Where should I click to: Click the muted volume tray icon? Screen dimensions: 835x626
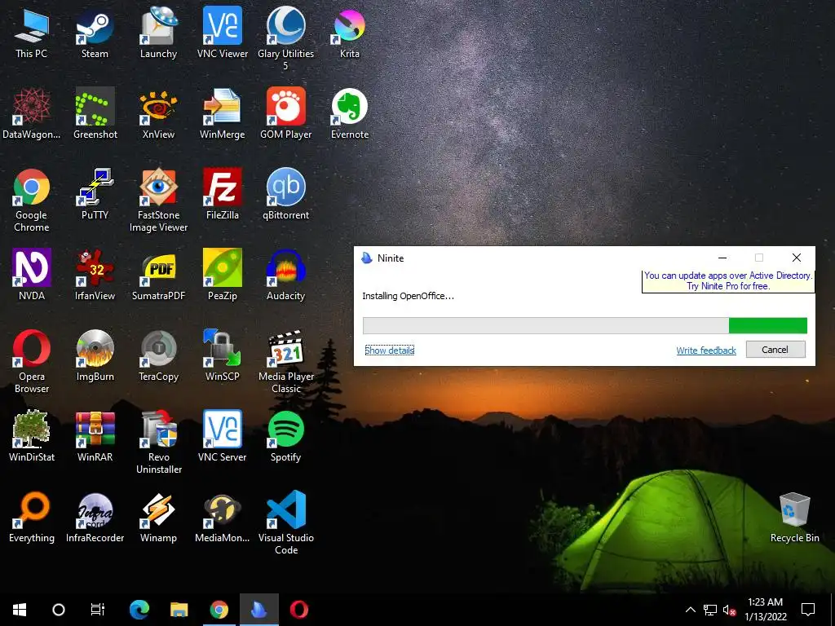pyautogui.click(x=729, y=610)
